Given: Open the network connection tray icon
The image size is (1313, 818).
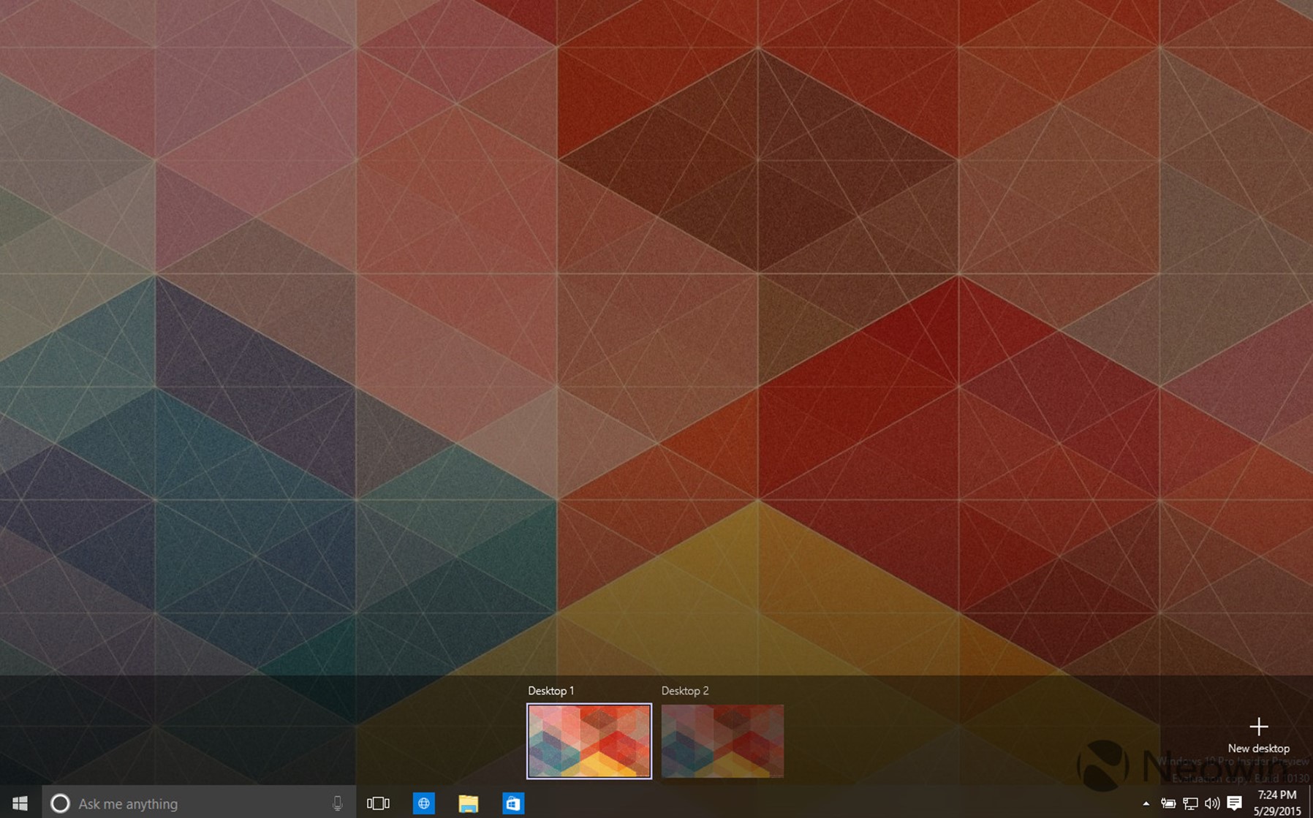Looking at the screenshot, I should (1190, 803).
